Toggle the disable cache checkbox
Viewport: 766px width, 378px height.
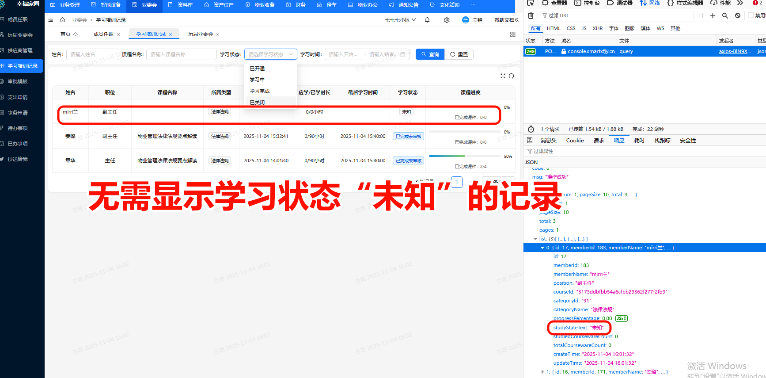coord(751,15)
